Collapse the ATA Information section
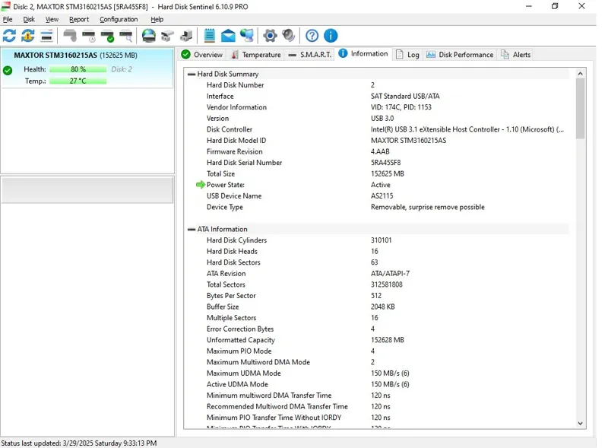This screenshot has height=448, width=608. pyautogui.click(x=192, y=230)
